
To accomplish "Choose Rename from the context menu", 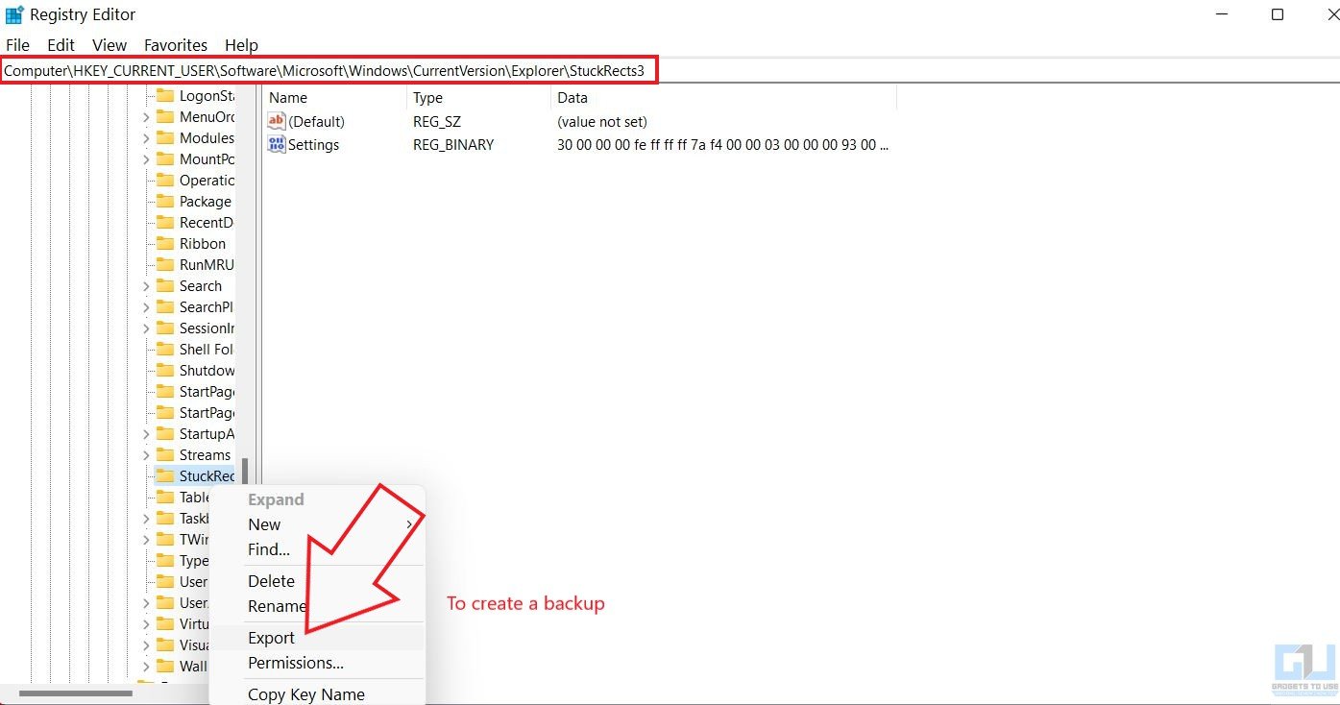I will click(x=317, y=606).
